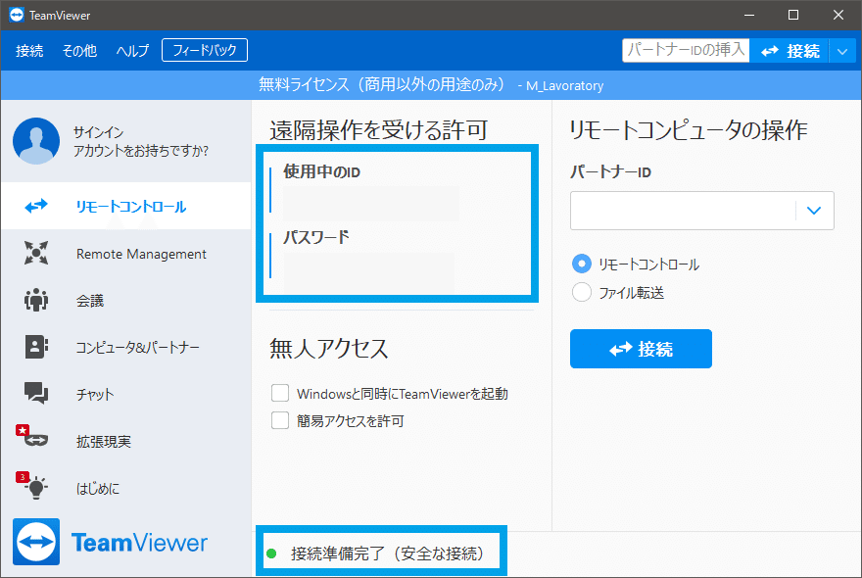Click the 使用中のID value field
Screen dimensions: 862x578
click(x=371, y=204)
